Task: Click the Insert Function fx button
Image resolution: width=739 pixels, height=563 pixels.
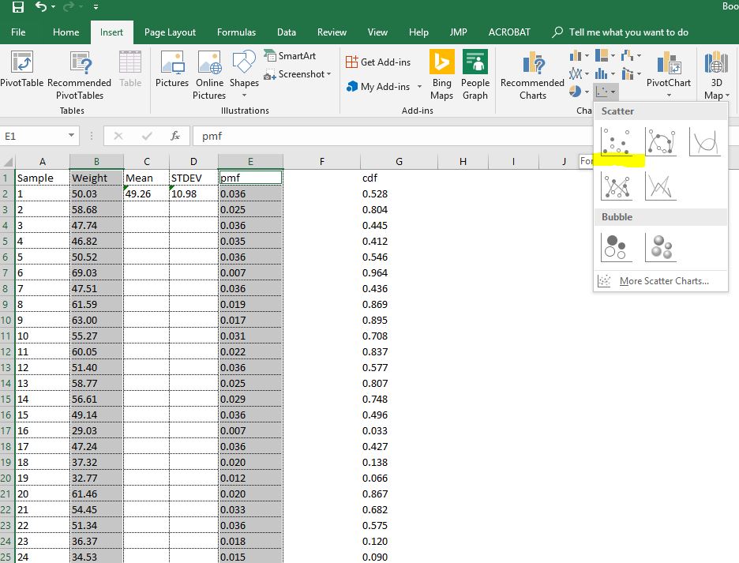Action: coord(175,136)
